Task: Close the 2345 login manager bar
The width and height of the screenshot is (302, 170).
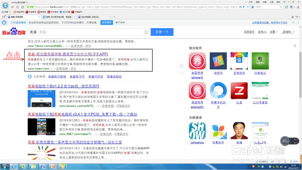Action: (x=298, y=23)
